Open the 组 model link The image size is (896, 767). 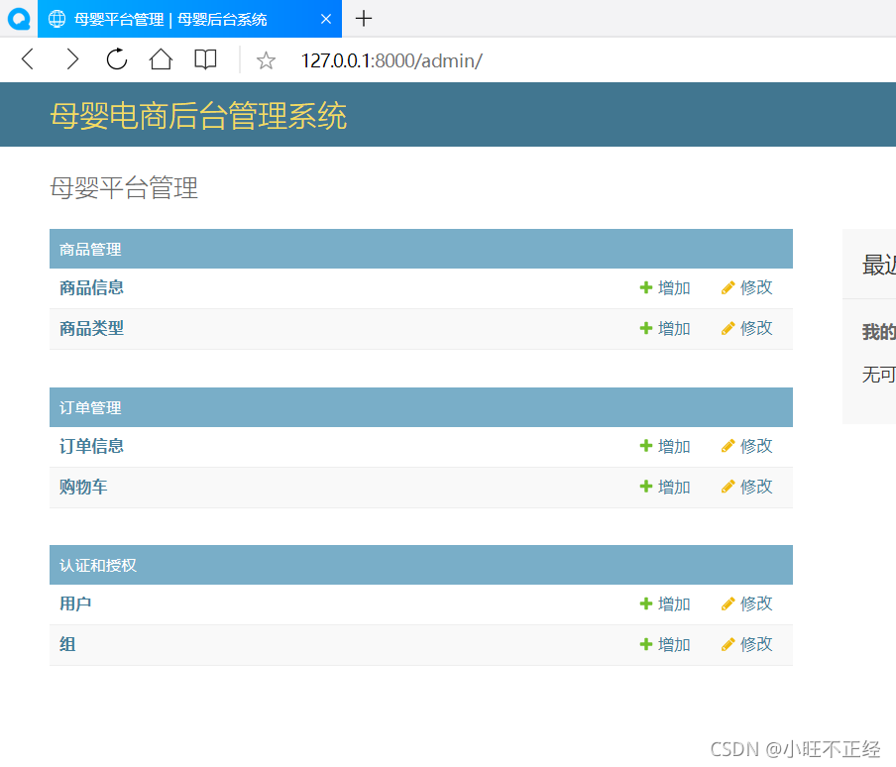click(x=67, y=644)
